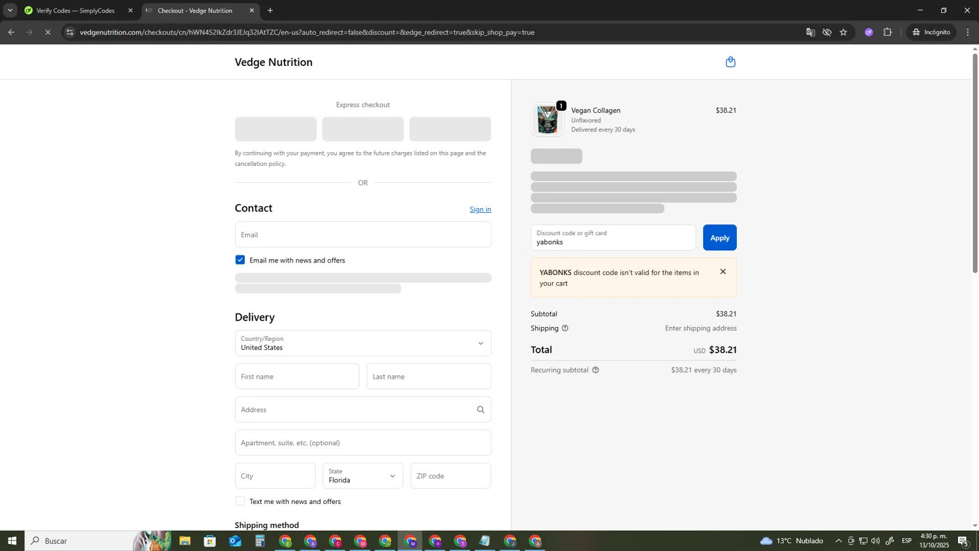979x551 pixels.
Task: Open Calculator from taskbar
Action: tap(260, 541)
